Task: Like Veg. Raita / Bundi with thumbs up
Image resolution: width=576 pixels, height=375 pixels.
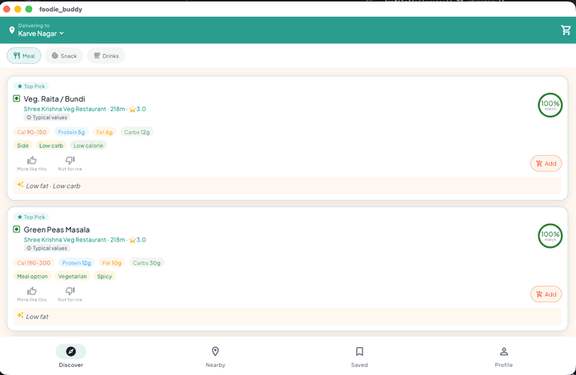Action: click(31, 163)
